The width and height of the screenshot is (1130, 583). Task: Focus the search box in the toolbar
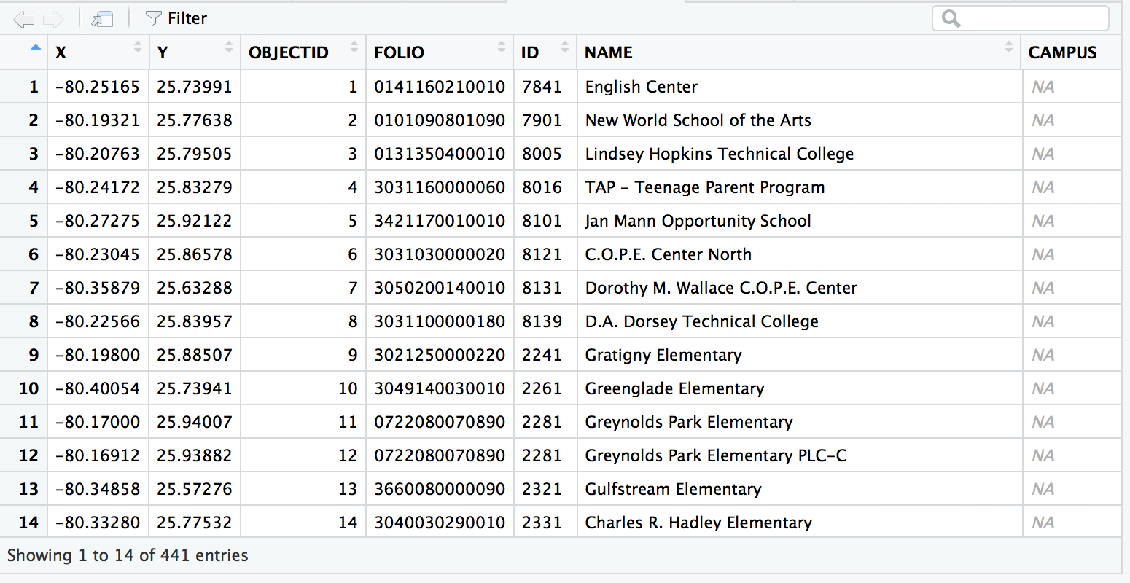[x=1021, y=18]
